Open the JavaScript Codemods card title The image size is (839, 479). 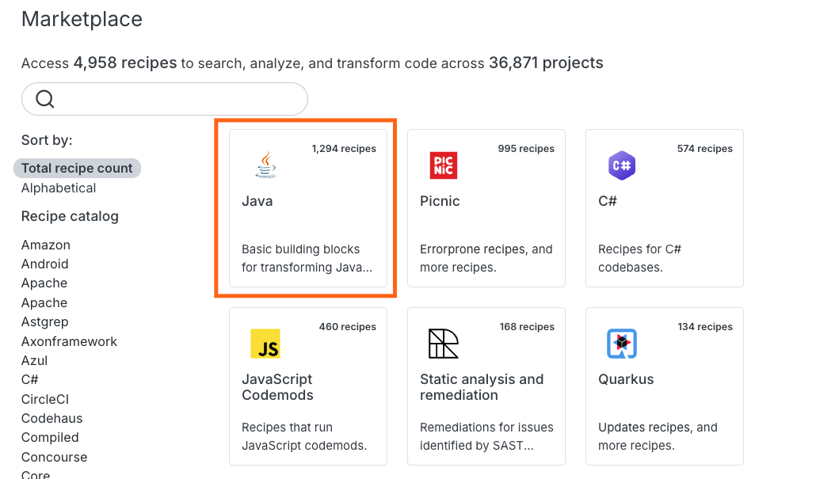point(276,387)
